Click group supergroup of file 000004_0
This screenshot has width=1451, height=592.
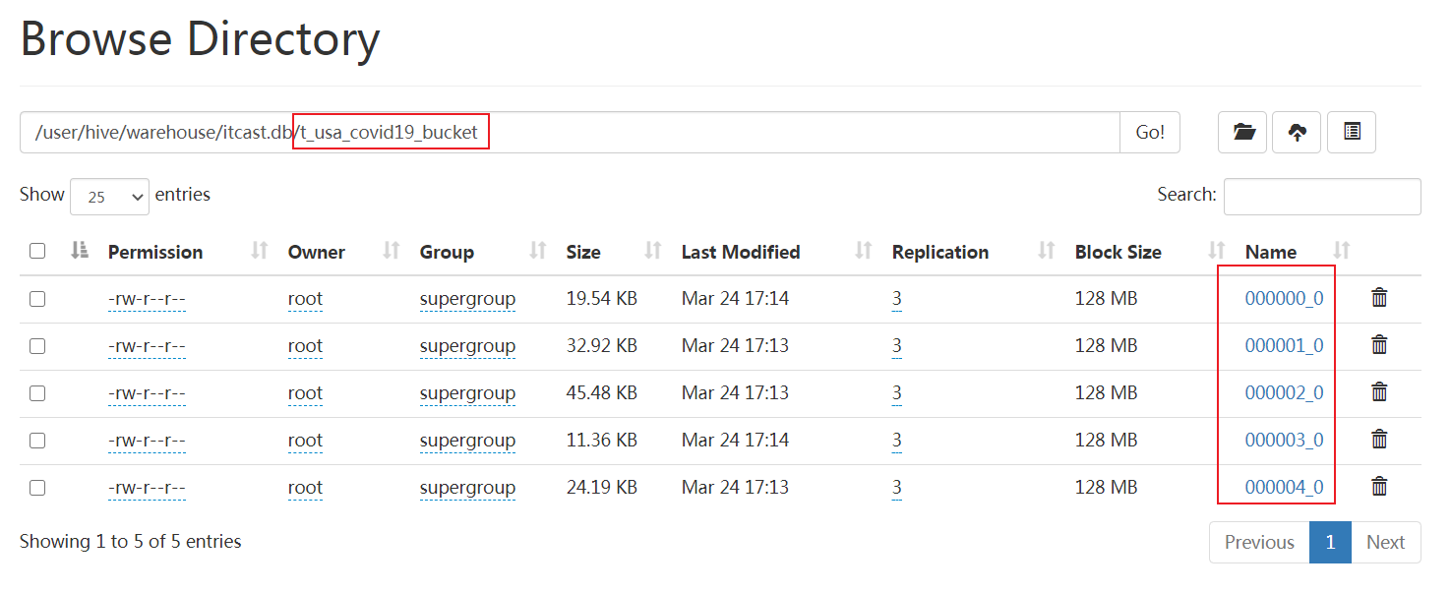(x=467, y=487)
